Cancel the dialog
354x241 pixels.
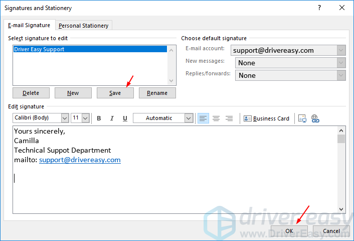331,231
